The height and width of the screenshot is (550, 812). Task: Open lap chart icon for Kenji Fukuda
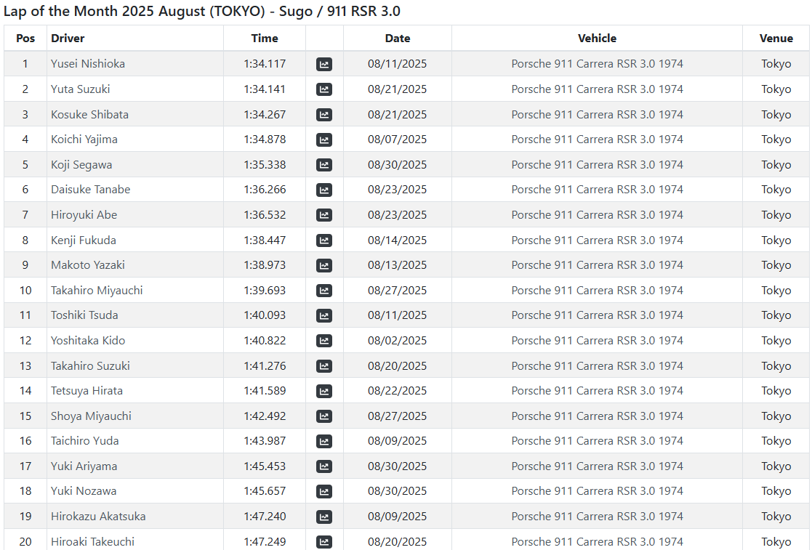pyautogui.click(x=324, y=240)
